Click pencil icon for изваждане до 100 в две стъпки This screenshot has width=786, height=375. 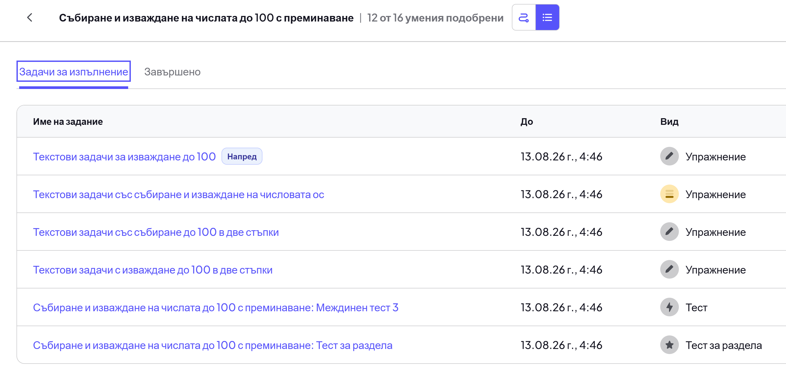(x=670, y=270)
